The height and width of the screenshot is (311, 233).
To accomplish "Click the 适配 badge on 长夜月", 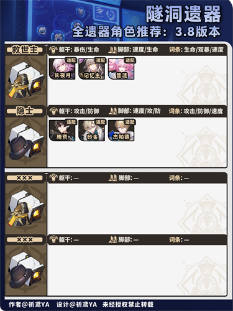I will click(71, 60).
